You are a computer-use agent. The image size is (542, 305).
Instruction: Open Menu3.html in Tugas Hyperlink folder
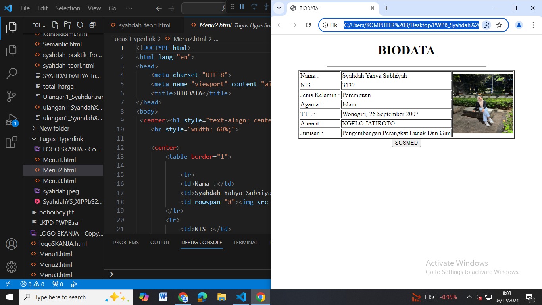tap(59, 181)
